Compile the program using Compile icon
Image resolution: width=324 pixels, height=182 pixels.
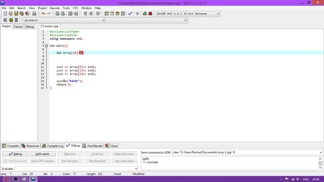pyautogui.click(x=107, y=14)
